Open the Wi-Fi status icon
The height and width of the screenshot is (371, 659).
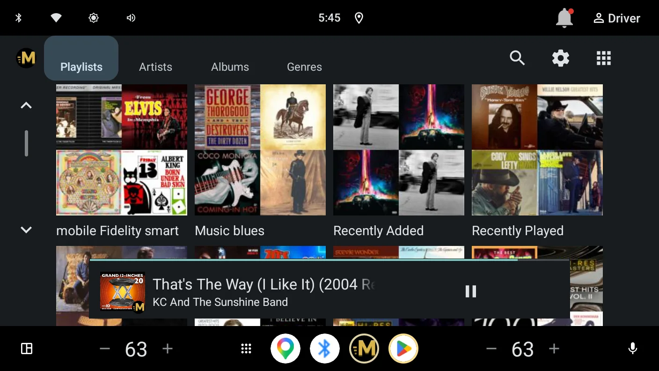pos(56,18)
